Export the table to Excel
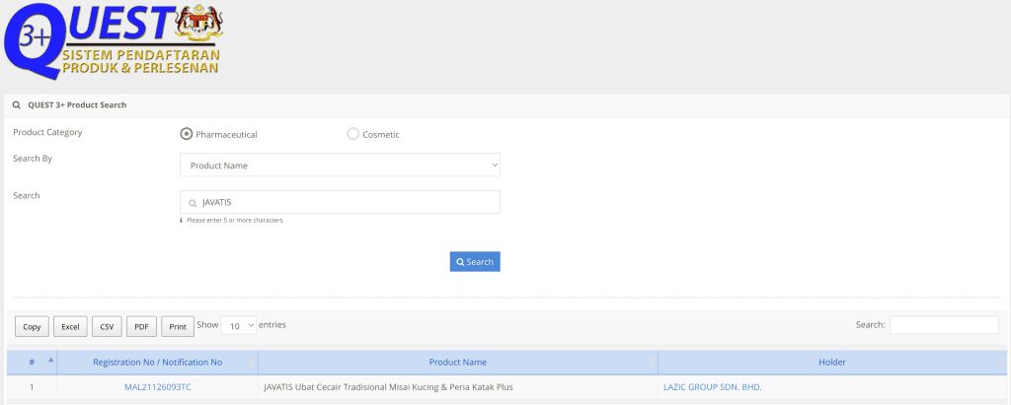 70,326
